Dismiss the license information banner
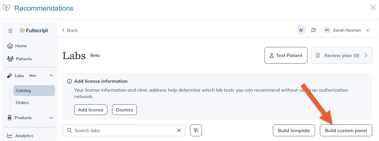The image size is (379, 141). click(x=124, y=110)
